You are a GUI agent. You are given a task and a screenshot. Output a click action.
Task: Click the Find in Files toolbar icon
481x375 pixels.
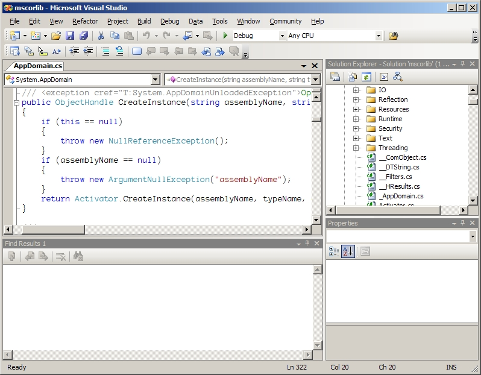click(x=393, y=36)
